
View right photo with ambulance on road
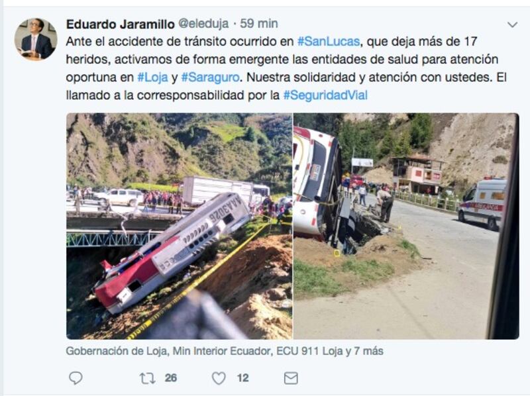(406, 226)
